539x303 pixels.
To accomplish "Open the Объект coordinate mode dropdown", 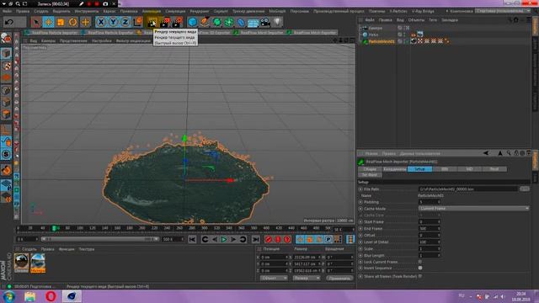I will pos(274,278).
